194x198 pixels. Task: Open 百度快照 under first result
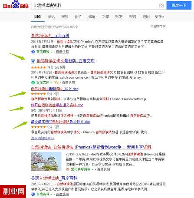62,52
